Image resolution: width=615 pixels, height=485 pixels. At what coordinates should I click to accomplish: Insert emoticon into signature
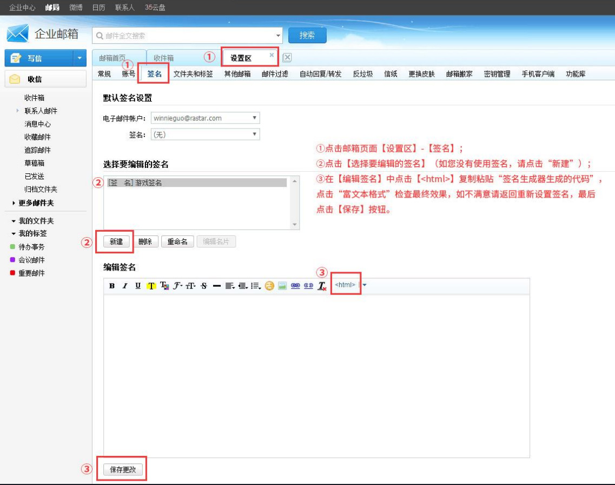[269, 286]
